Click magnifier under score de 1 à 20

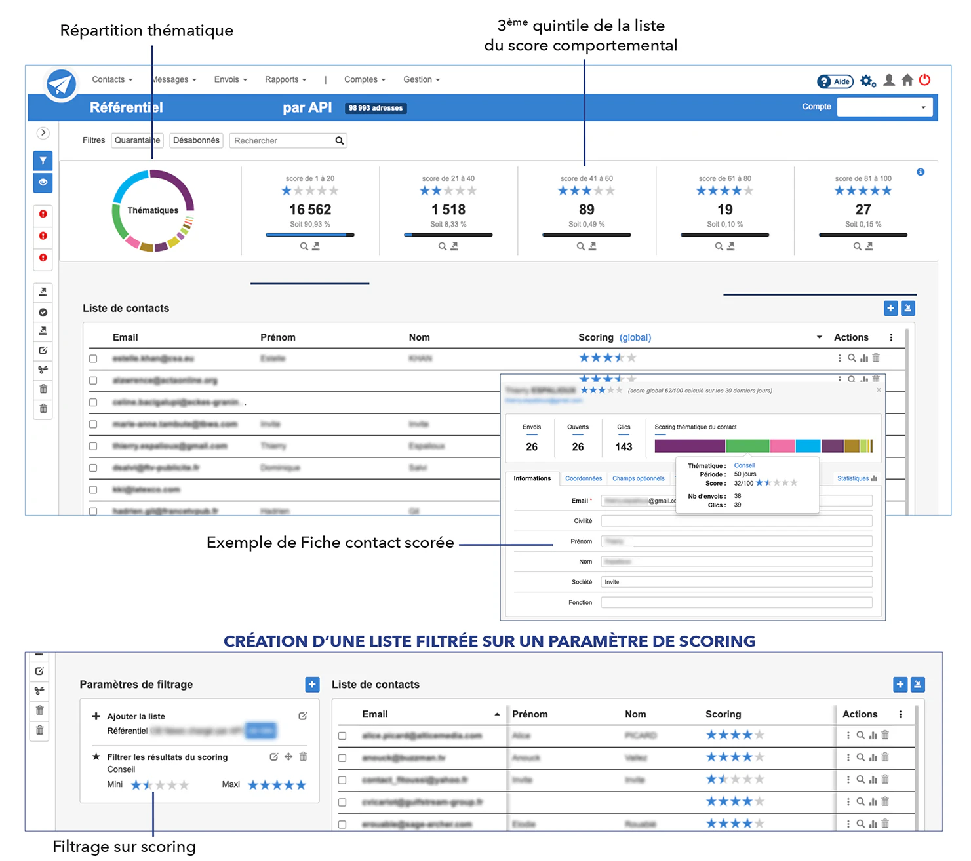tap(304, 246)
